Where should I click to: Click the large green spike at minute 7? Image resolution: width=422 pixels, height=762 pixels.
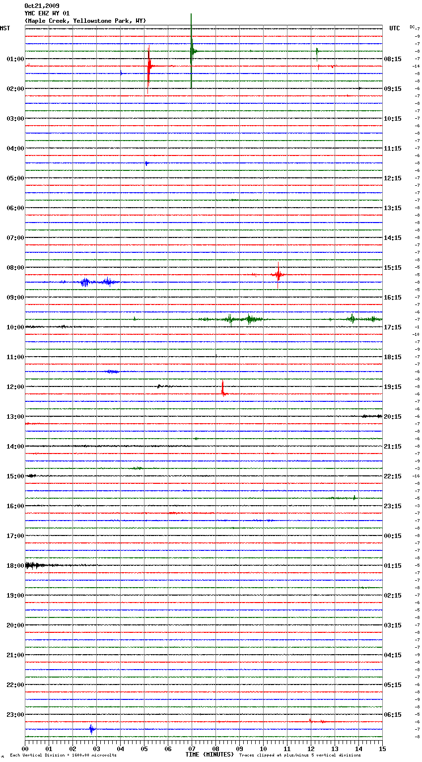point(192,51)
